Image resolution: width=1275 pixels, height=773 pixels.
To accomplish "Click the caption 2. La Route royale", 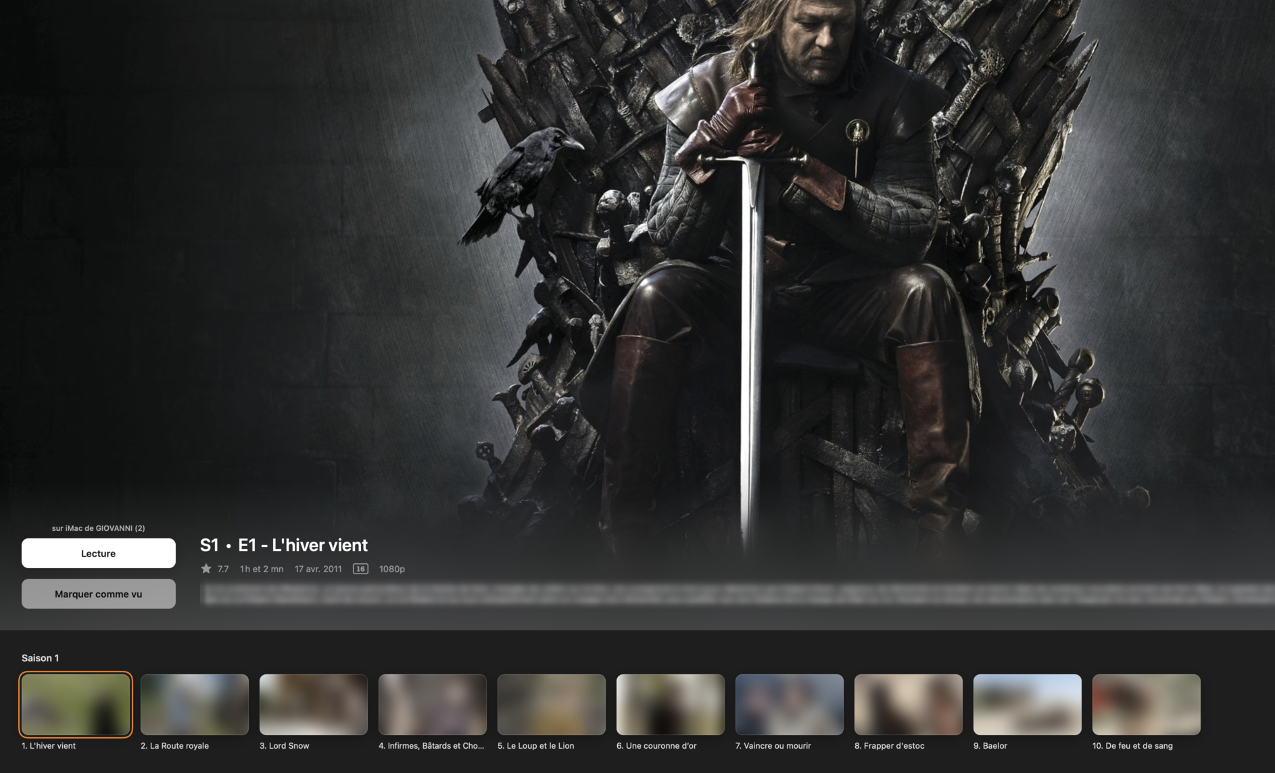I will [x=174, y=746].
